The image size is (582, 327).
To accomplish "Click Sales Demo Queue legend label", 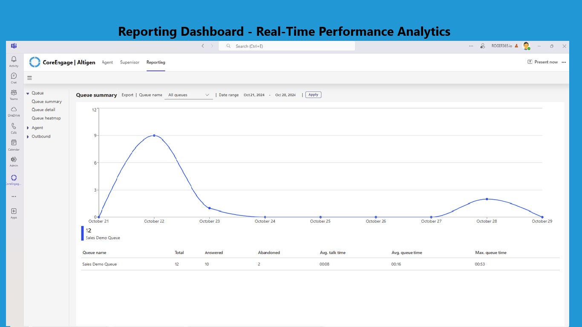I will point(103,238).
